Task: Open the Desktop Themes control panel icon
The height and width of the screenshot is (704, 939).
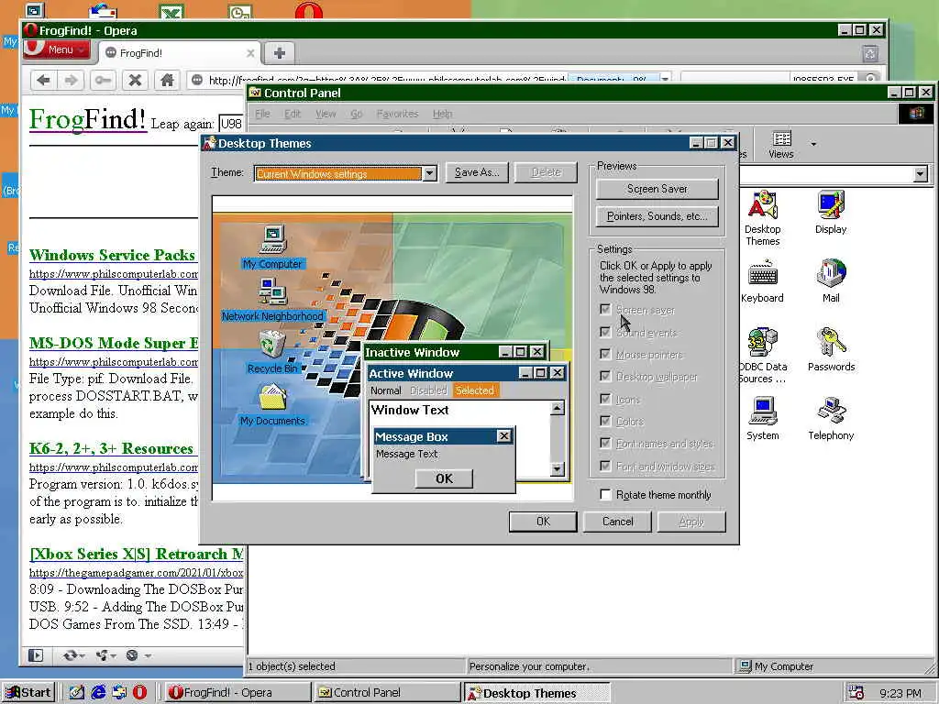Action: [762, 217]
